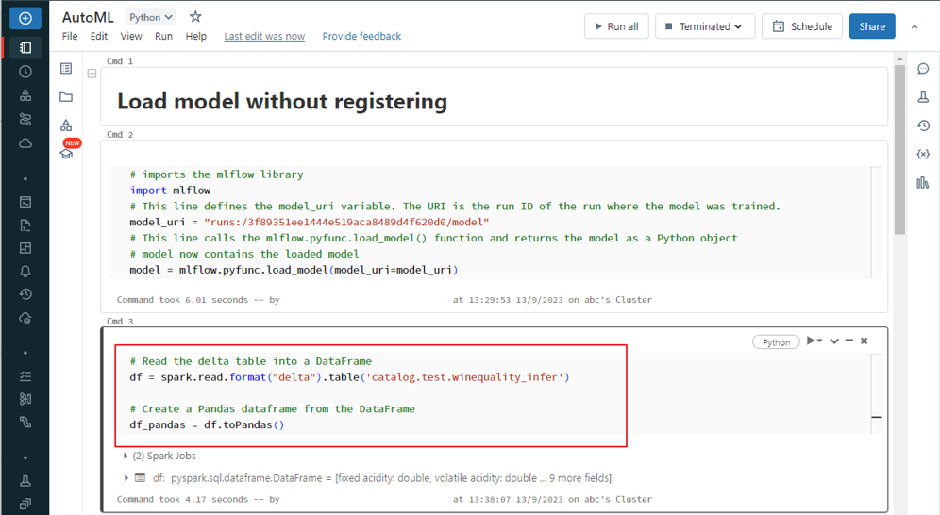Expand the df DataFrame schema row
940x515 pixels.
coord(126,478)
